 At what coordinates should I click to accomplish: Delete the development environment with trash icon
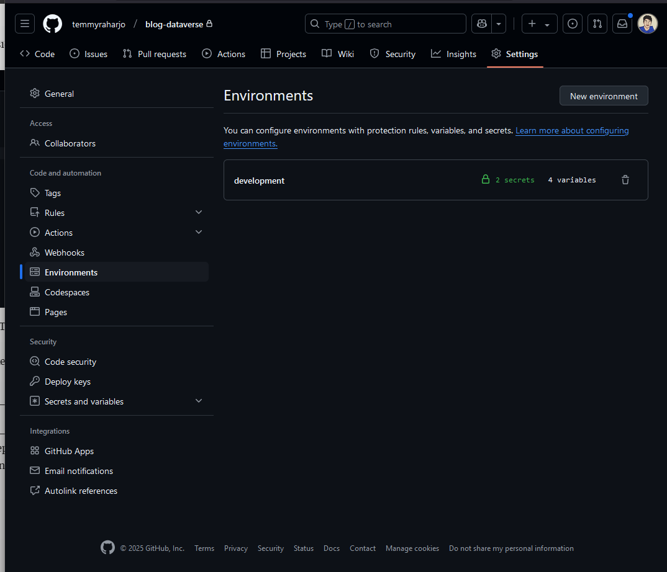625,180
